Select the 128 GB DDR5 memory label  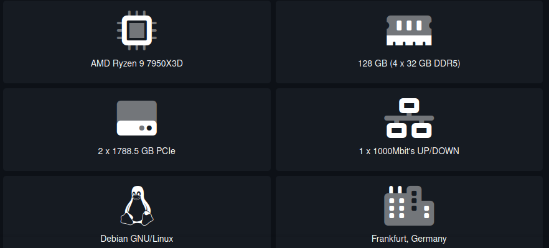pos(409,63)
